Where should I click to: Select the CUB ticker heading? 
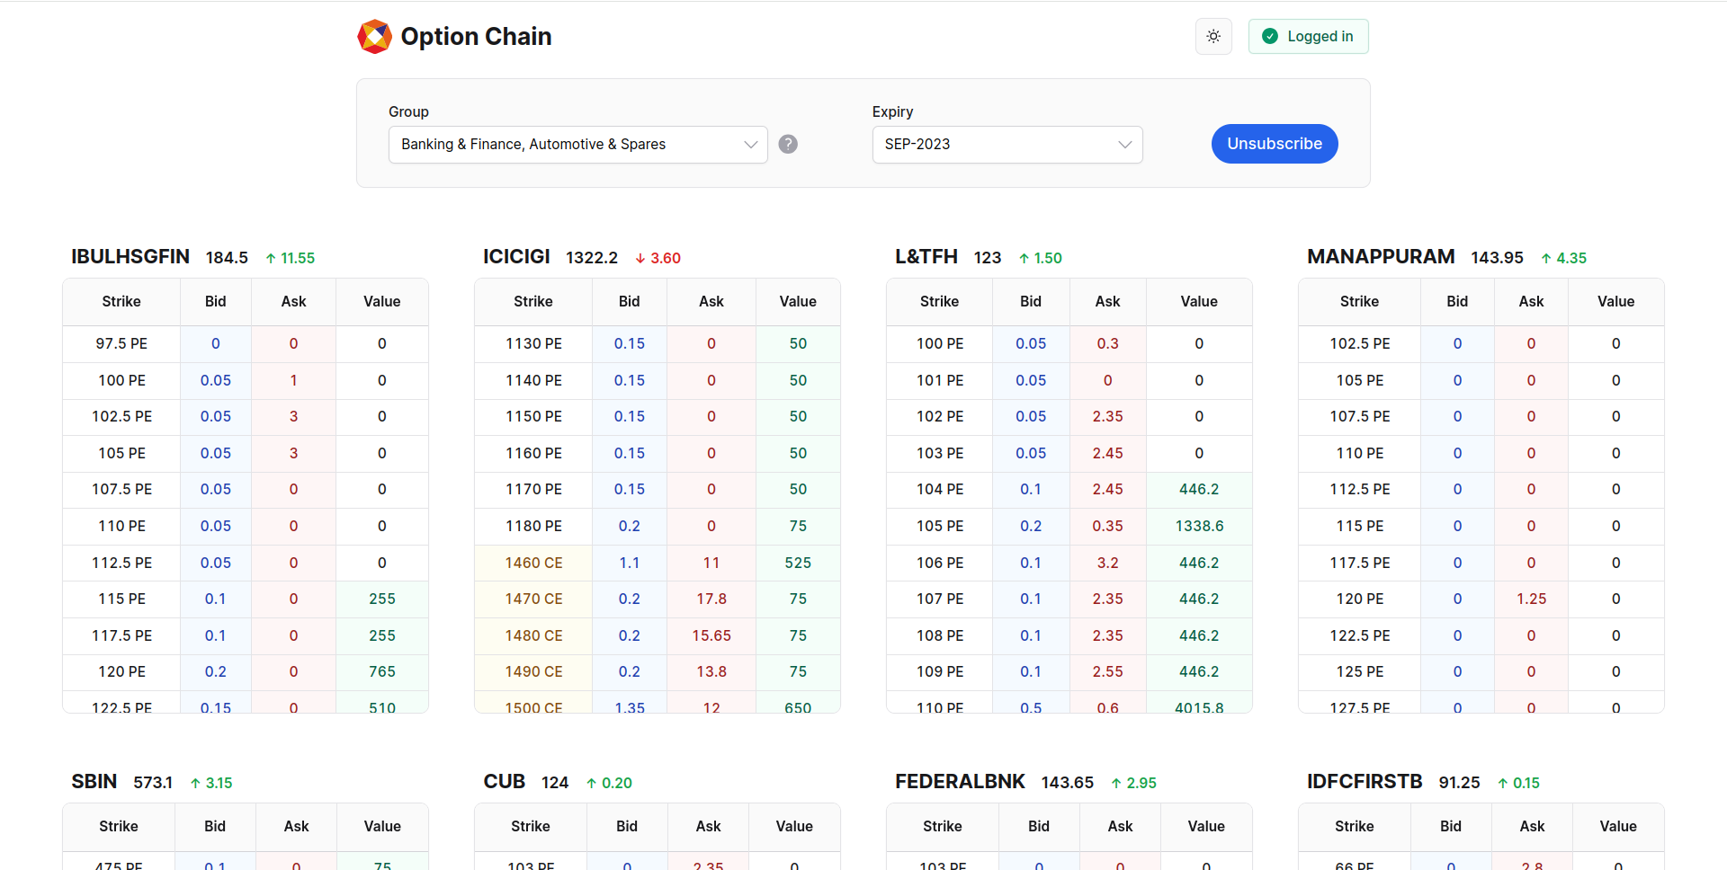click(x=505, y=782)
